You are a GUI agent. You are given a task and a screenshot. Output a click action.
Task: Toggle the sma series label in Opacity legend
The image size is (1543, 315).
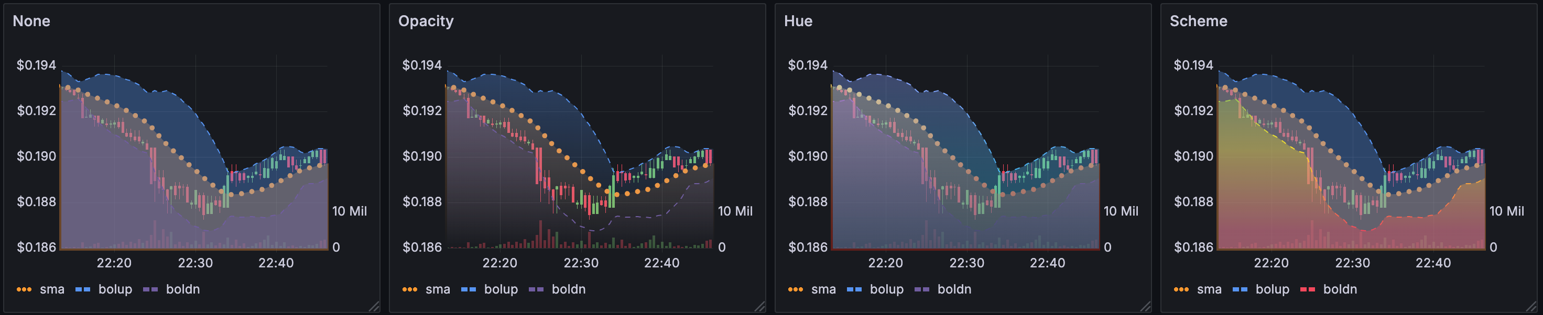pyautogui.click(x=438, y=289)
